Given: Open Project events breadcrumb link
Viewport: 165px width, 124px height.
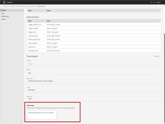Looking at the screenshot, I should pyautogui.click(x=31, y=6).
